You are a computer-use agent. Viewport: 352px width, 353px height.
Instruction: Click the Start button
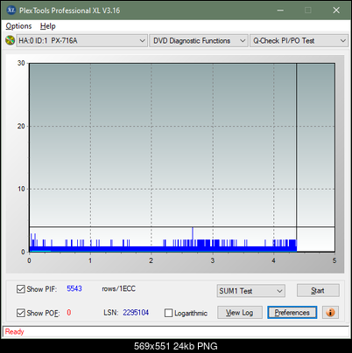pyautogui.click(x=318, y=290)
